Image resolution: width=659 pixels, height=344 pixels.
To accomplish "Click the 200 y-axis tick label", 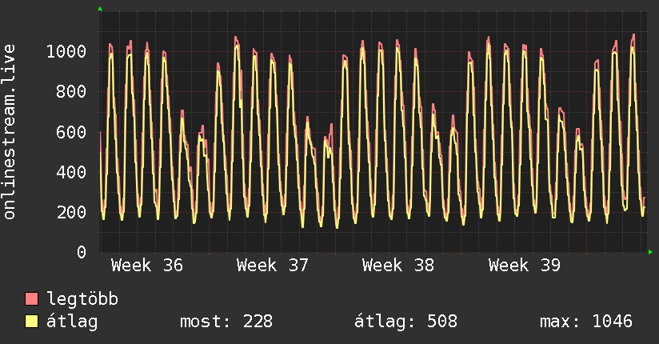I will [71, 212].
